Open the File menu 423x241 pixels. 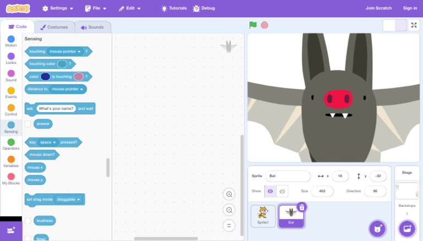[x=95, y=8]
